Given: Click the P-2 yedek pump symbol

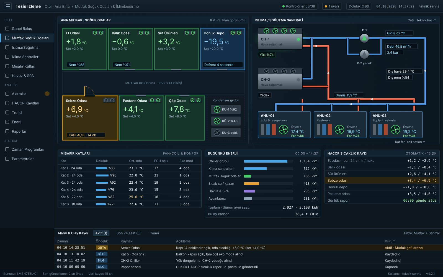Looking at the screenshot, I should pyautogui.click(x=364, y=54).
